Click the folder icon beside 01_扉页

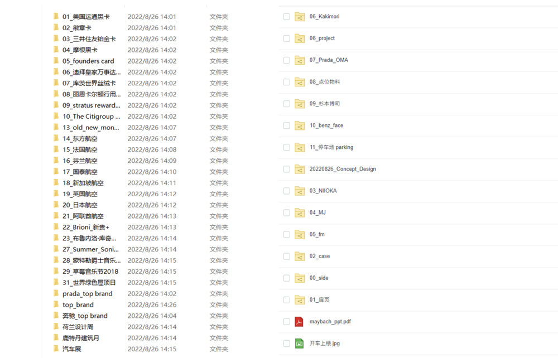click(300, 299)
